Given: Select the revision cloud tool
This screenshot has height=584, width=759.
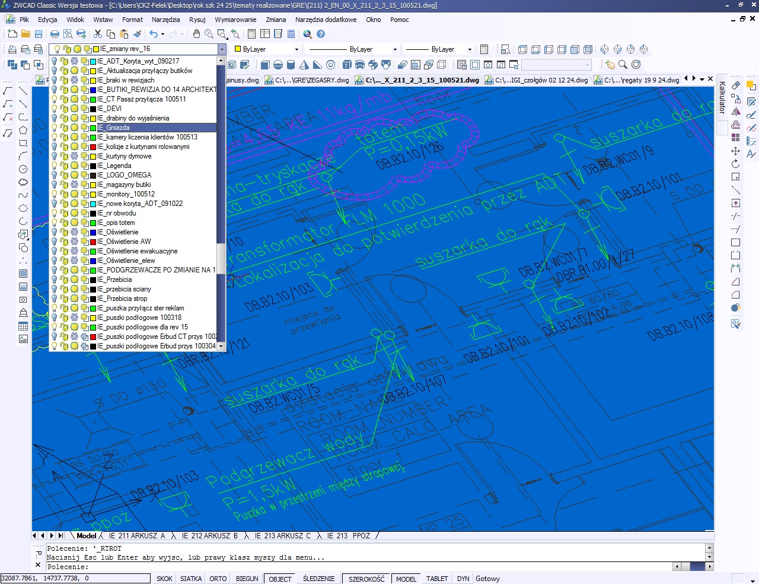Looking at the screenshot, I should (23, 182).
